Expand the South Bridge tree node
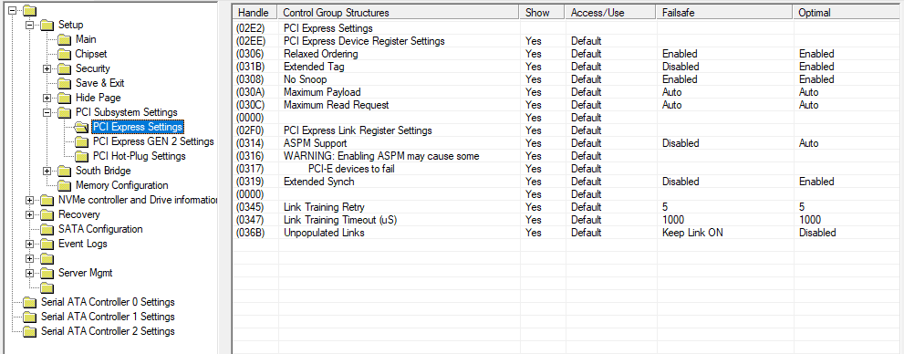 [47, 172]
